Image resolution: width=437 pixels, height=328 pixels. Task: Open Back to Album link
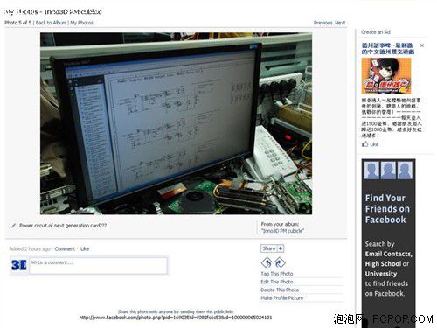(51, 23)
